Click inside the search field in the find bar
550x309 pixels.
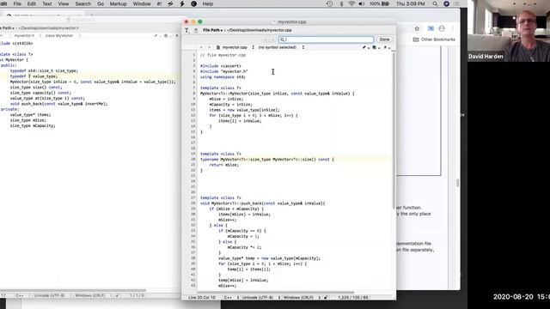pos(327,39)
